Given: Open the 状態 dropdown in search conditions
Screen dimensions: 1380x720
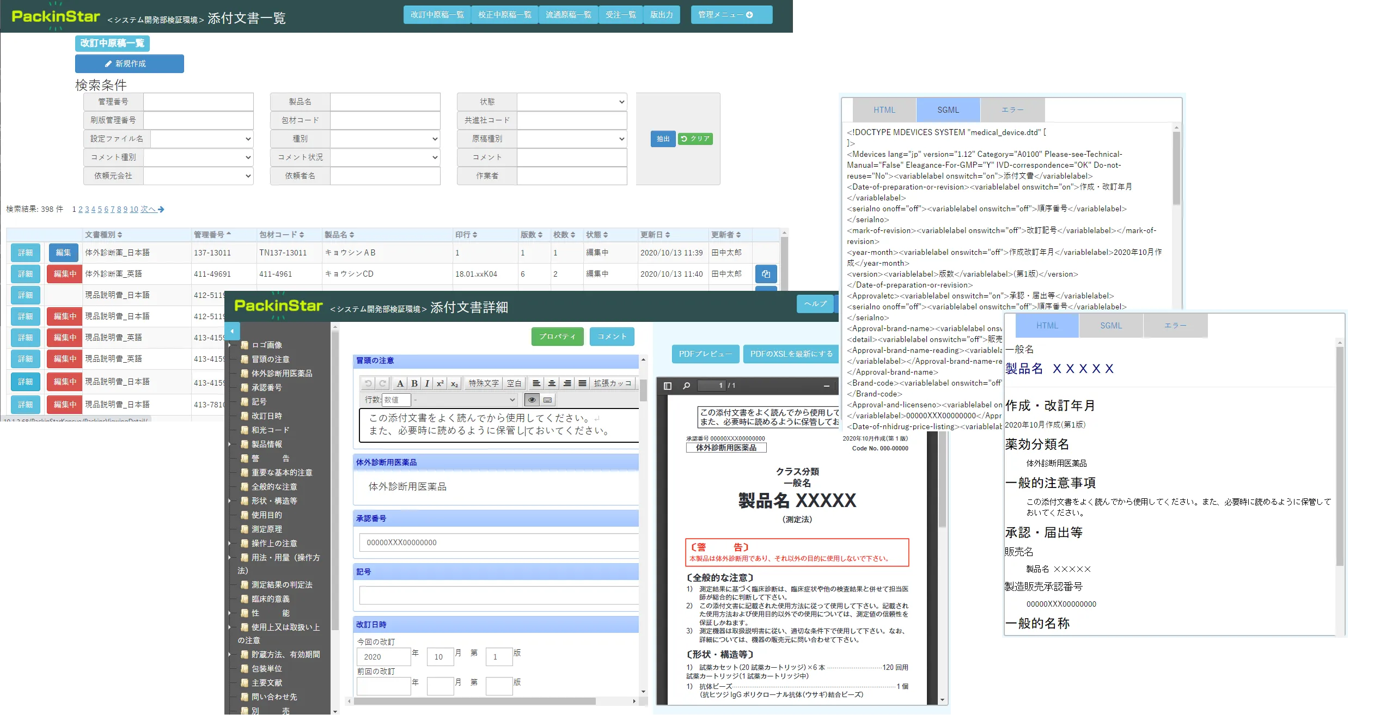Looking at the screenshot, I should click(572, 102).
